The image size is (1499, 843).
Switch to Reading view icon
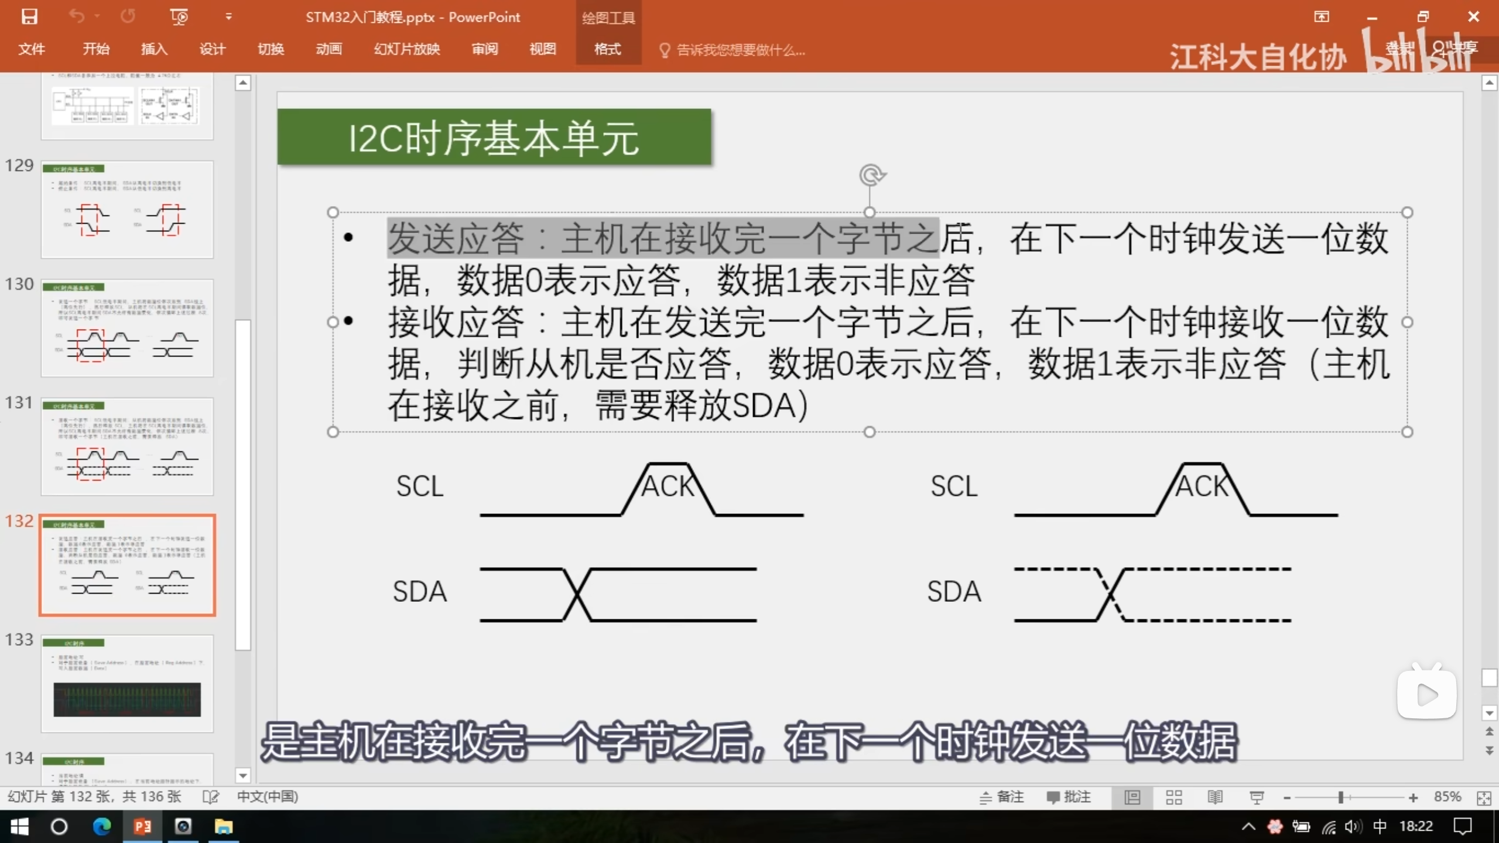[1215, 797]
